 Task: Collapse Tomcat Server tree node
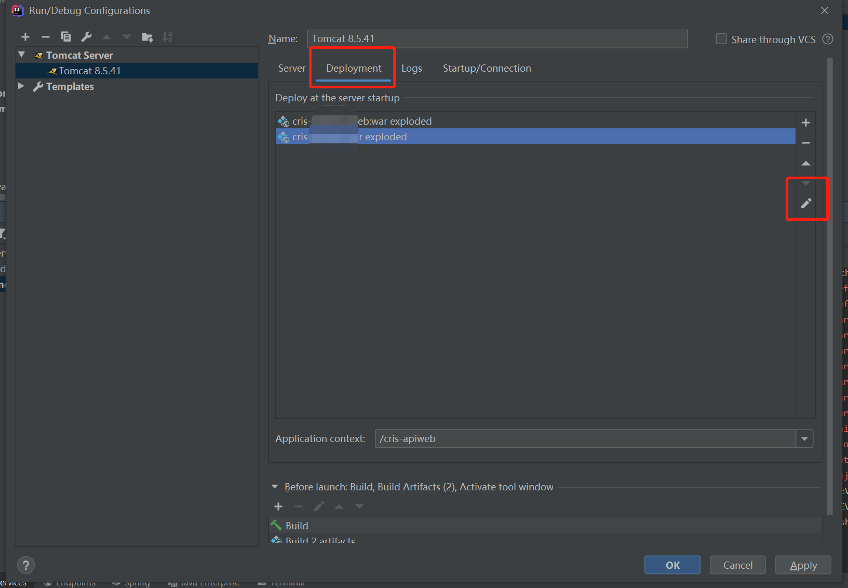[x=22, y=55]
